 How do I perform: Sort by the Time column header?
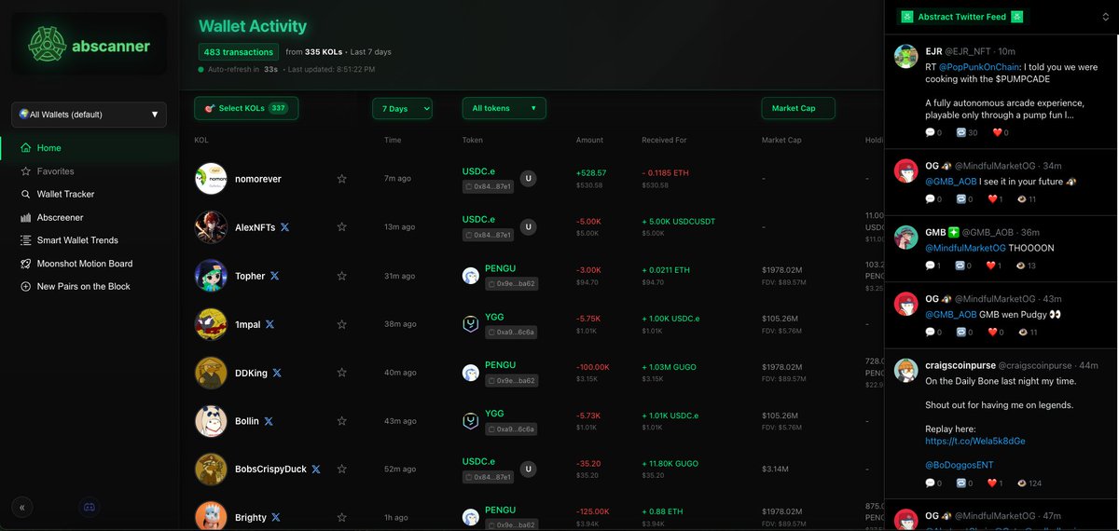tap(393, 141)
